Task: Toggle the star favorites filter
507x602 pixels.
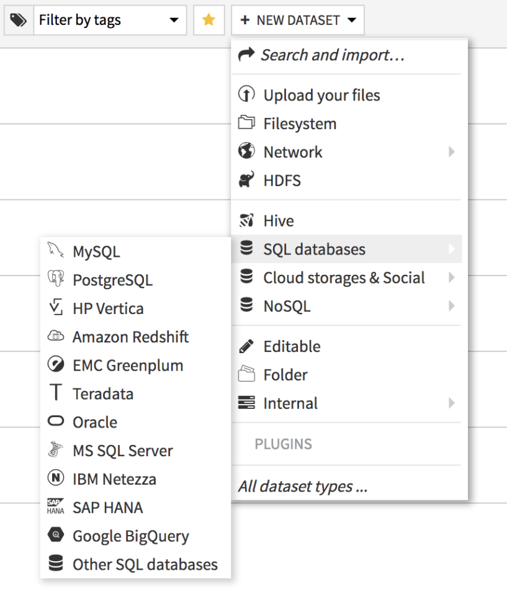Action: (209, 20)
